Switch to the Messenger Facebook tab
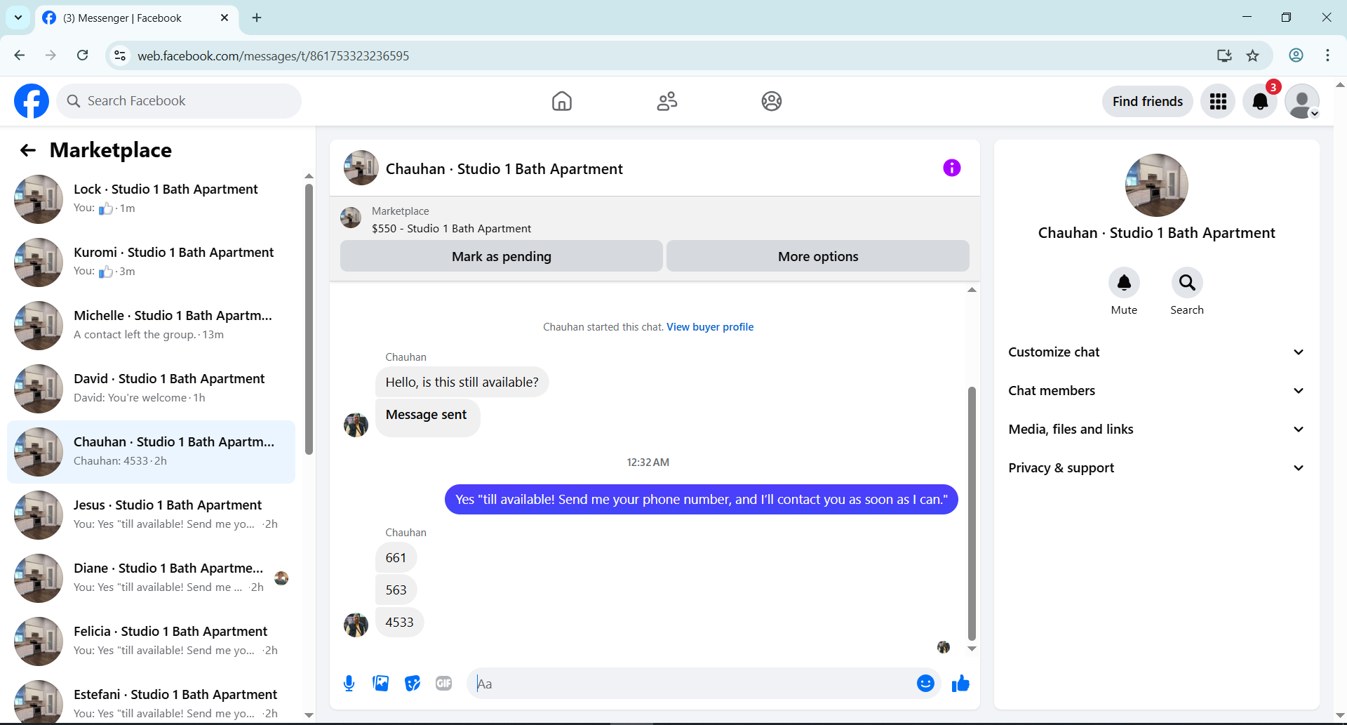This screenshot has width=1347, height=725. pos(136,18)
